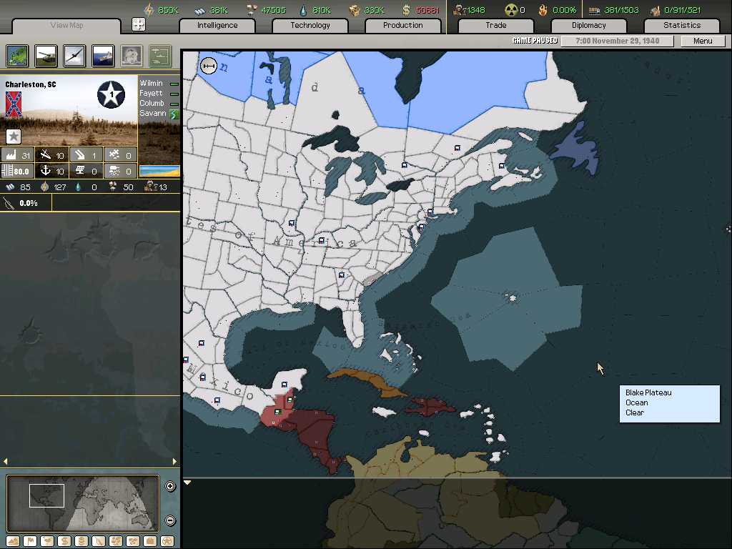Click the nuclear weapons count icon
The image size is (732, 549).
(x=511, y=10)
